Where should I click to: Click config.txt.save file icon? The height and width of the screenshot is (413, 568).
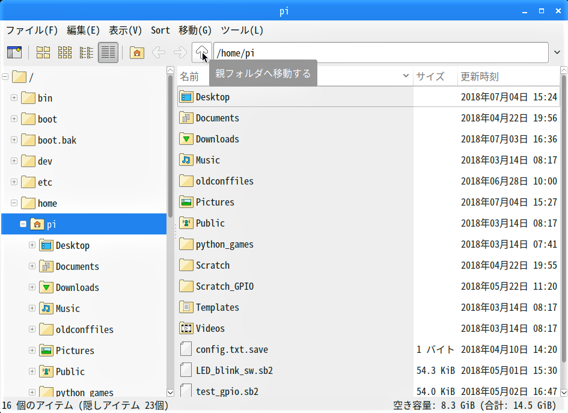pyautogui.click(x=186, y=349)
